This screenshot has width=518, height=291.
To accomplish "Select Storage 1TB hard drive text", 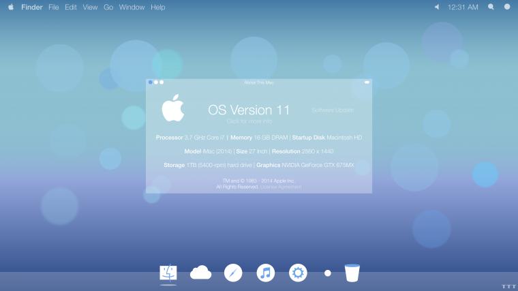I will (208, 165).
